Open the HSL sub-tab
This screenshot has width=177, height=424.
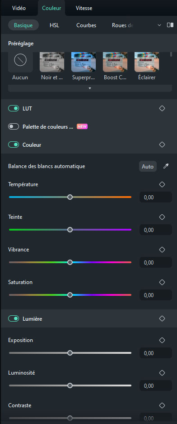(x=54, y=25)
